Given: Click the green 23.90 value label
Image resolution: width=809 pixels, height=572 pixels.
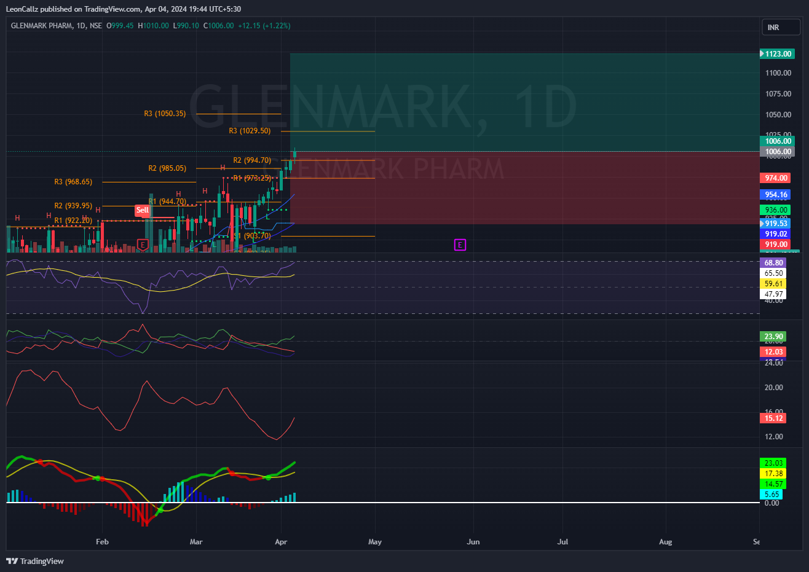Looking at the screenshot, I should [x=773, y=337].
